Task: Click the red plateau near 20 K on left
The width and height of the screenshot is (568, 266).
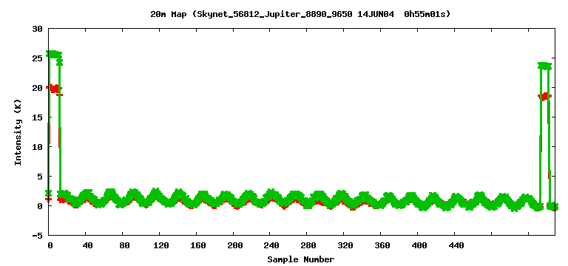Action: (x=54, y=88)
